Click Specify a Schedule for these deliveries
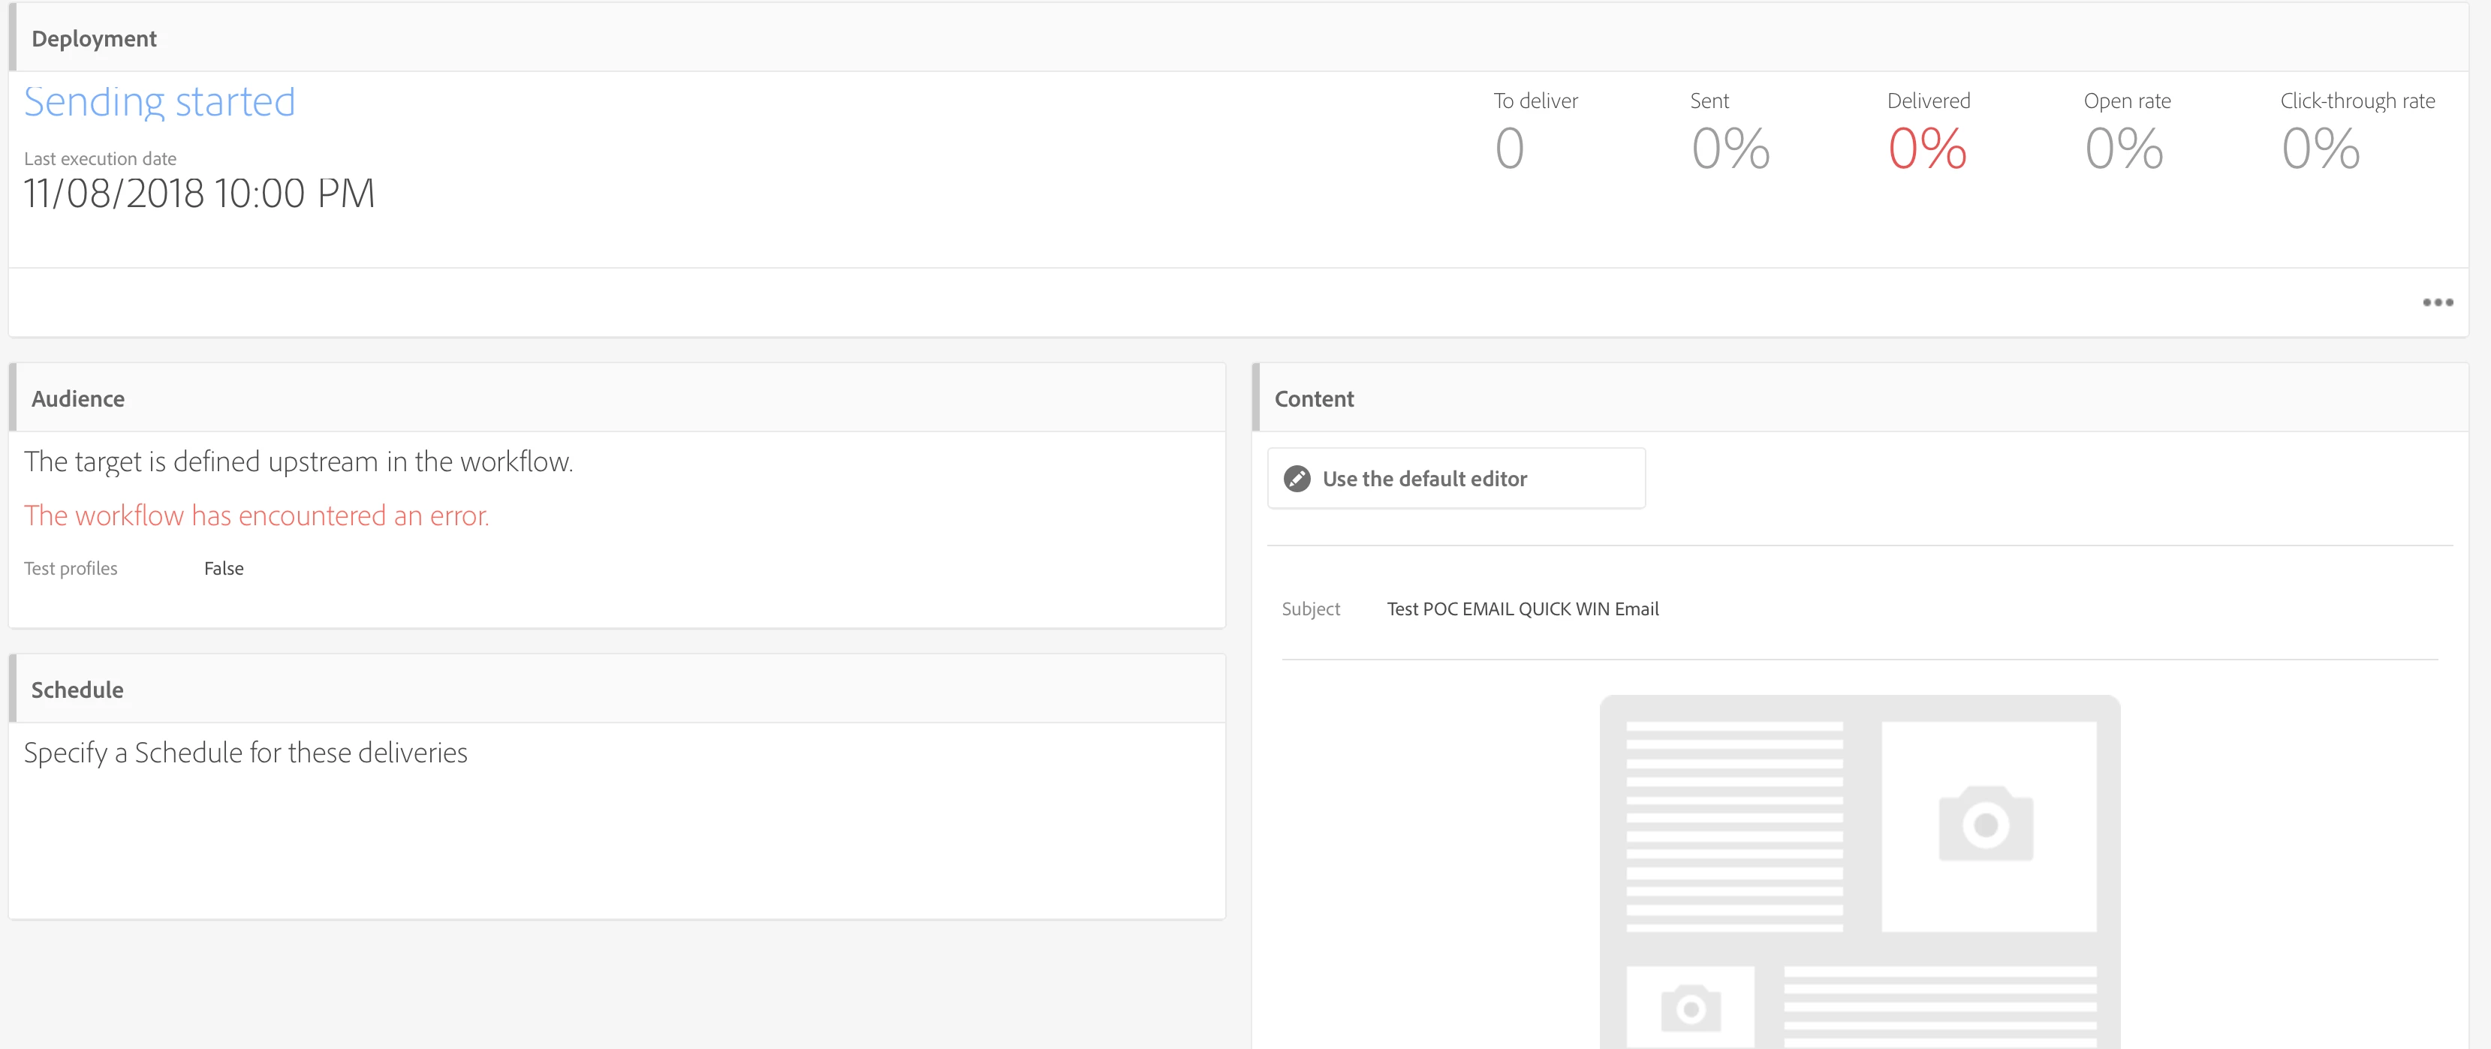 click(245, 752)
